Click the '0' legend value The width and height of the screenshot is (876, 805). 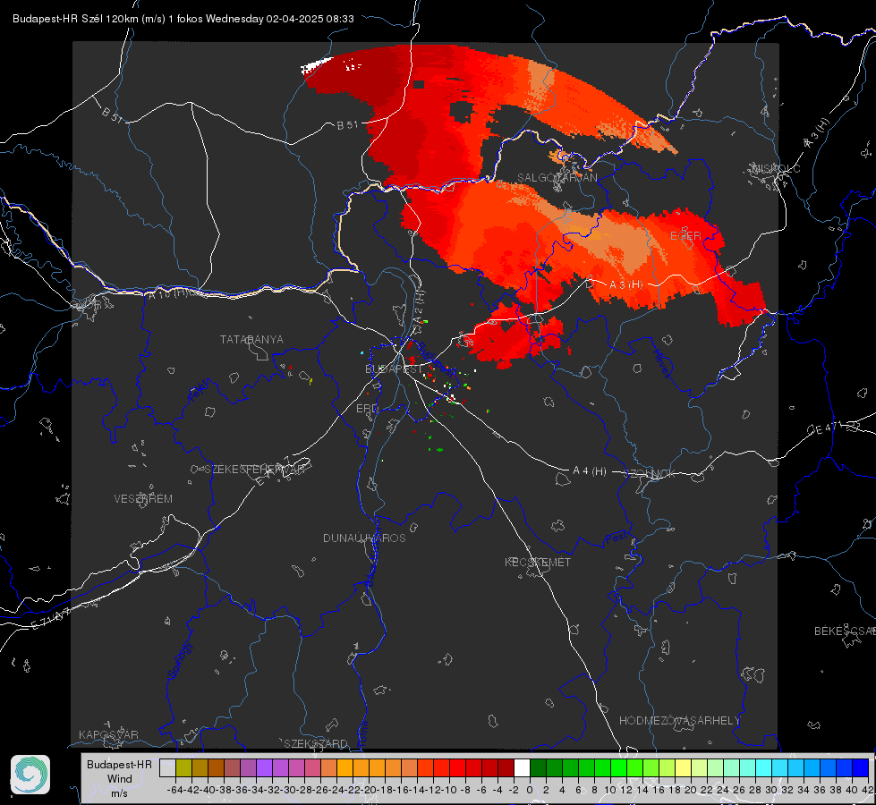[x=530, y=790]
